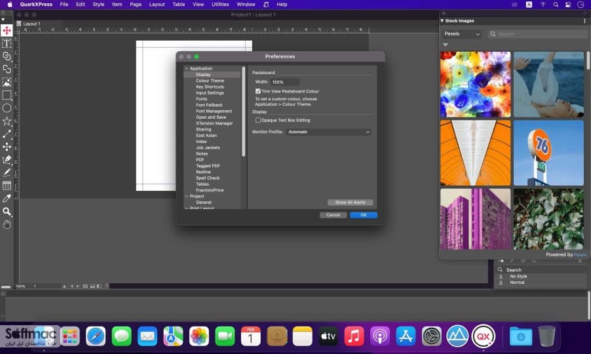
Task: Select the Text Unlinking tool
Action: click(x=7, y=69)
